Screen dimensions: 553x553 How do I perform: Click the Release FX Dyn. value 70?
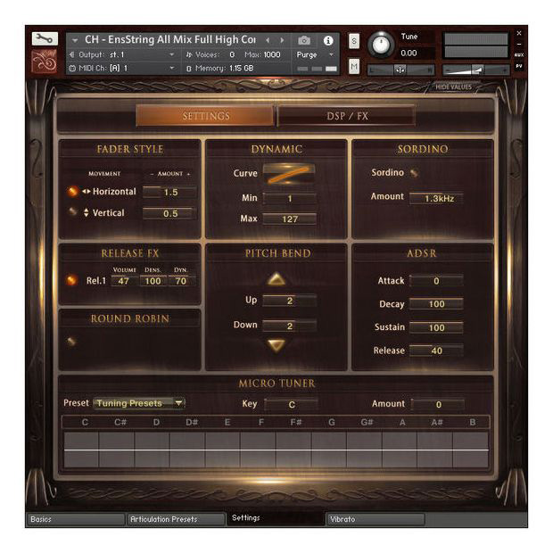point(181,281)
